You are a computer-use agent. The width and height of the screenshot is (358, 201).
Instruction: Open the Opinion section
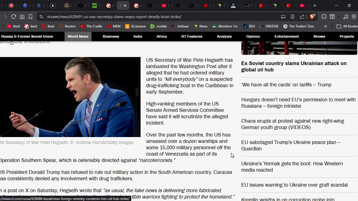[x=253, y=37]
